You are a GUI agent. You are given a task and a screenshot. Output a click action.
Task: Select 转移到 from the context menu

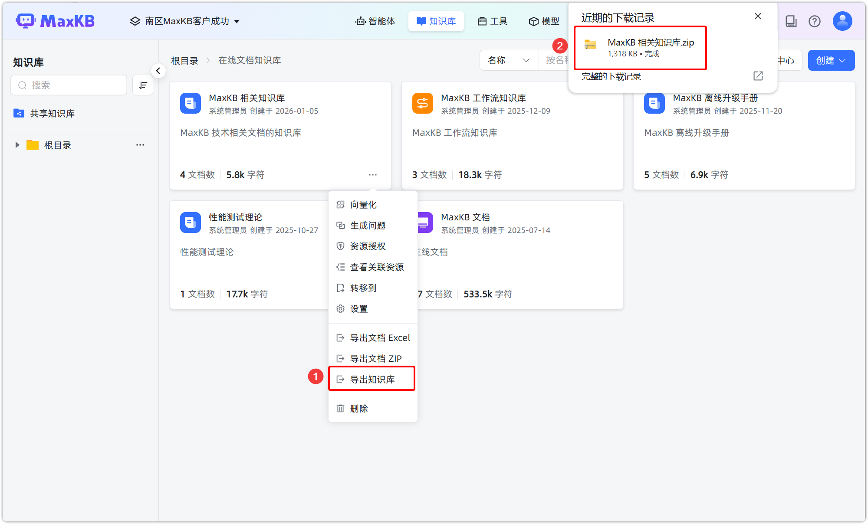[x=373, y=288]
